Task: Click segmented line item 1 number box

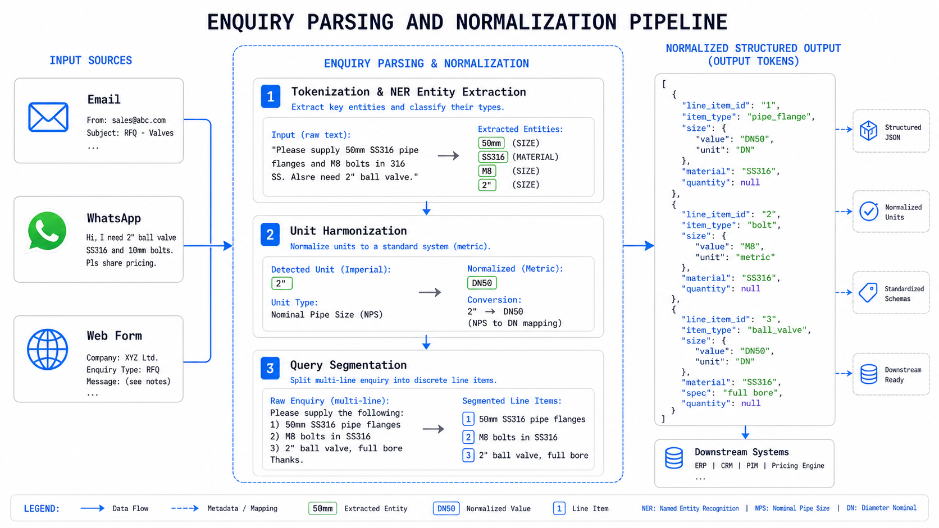Action: point(468,419)
